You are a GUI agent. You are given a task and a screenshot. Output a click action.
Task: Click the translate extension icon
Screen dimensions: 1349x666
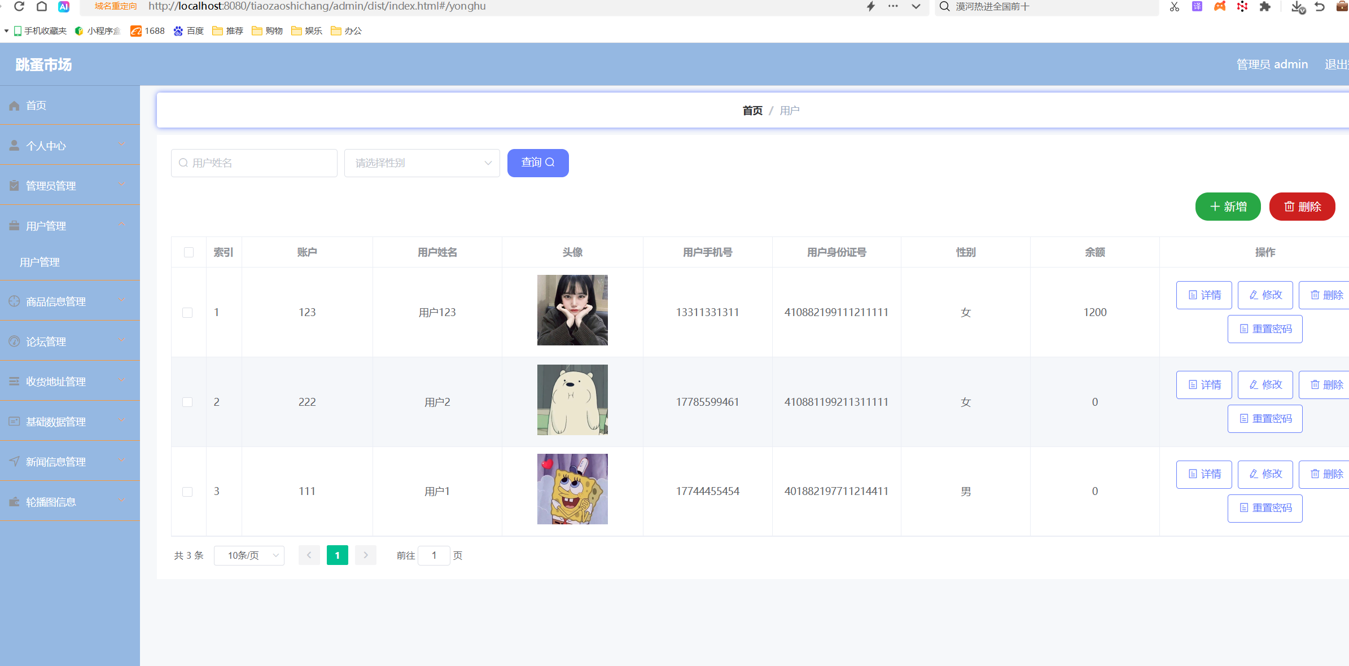click(x=1197, y=6)
